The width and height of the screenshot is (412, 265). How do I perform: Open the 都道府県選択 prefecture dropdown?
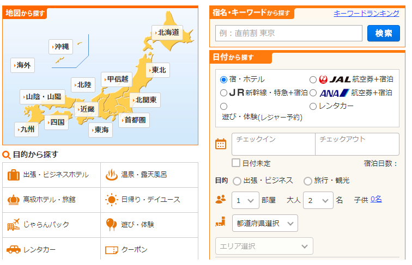(x=264, y=223)
